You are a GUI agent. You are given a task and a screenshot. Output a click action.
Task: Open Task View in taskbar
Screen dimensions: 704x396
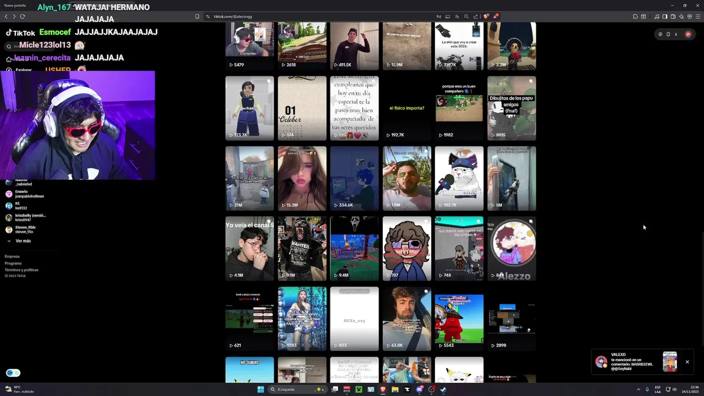click(x=334, y=389)
